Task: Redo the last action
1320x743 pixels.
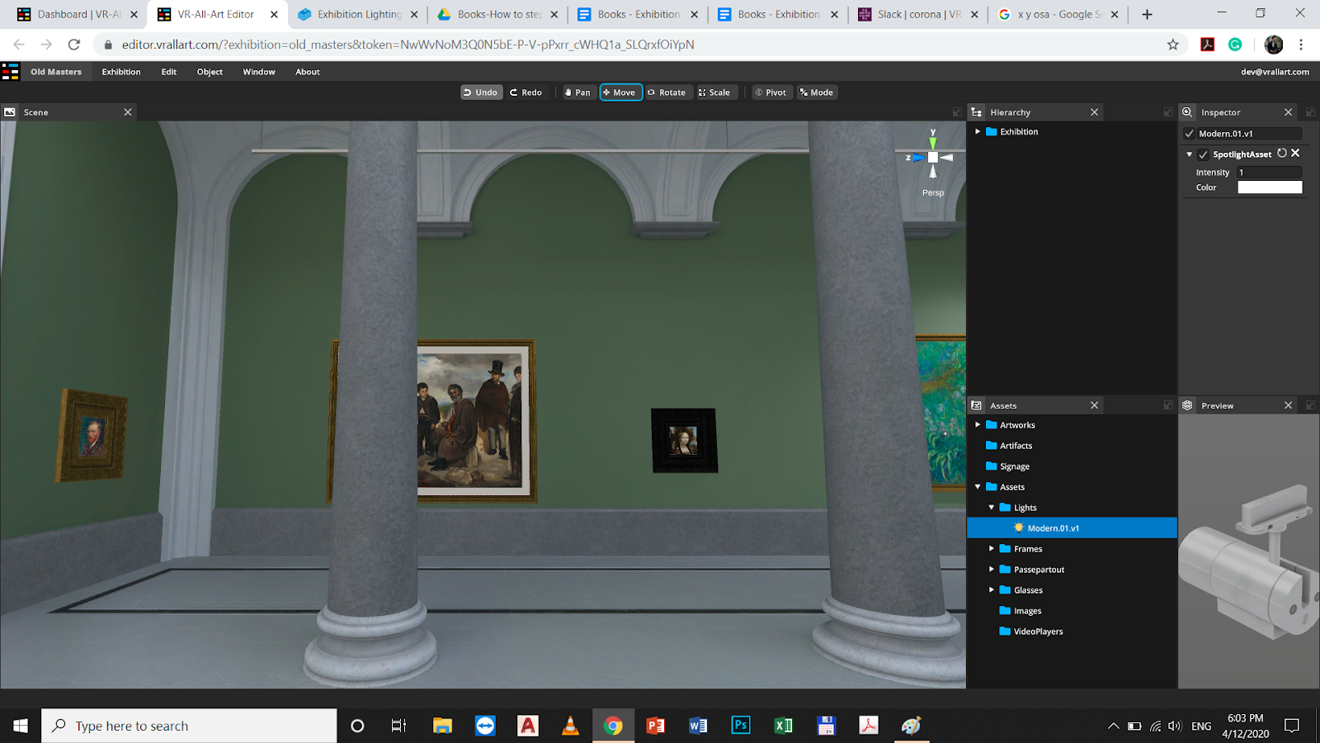Action: pos(526,92)
